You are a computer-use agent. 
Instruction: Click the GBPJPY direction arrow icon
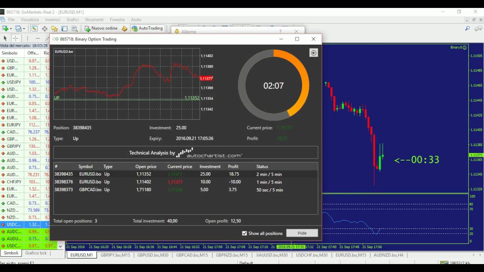pos(3,146)
